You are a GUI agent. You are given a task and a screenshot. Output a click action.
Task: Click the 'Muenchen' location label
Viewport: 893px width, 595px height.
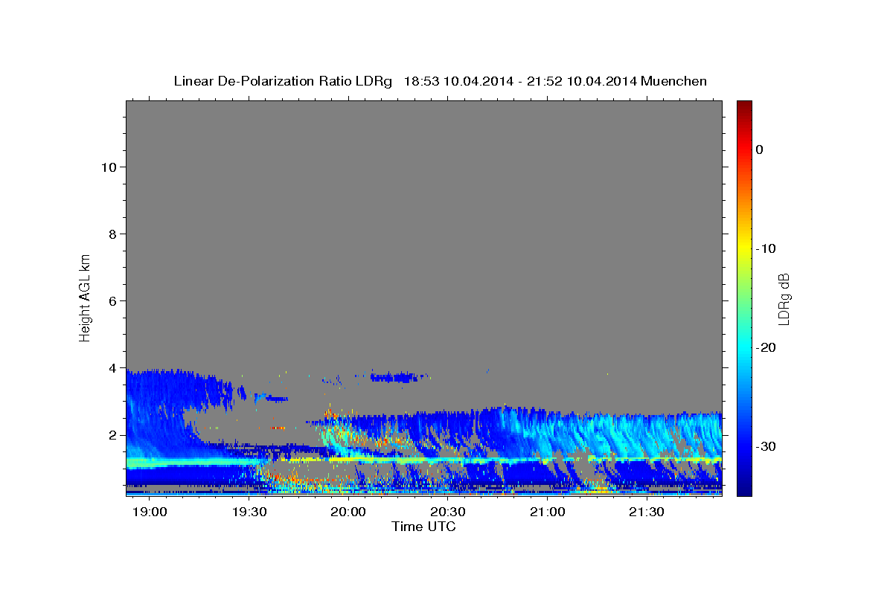tap(673, 81)
